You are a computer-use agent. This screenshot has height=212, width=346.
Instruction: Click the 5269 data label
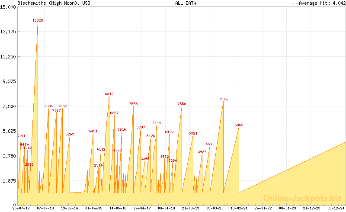70,134
